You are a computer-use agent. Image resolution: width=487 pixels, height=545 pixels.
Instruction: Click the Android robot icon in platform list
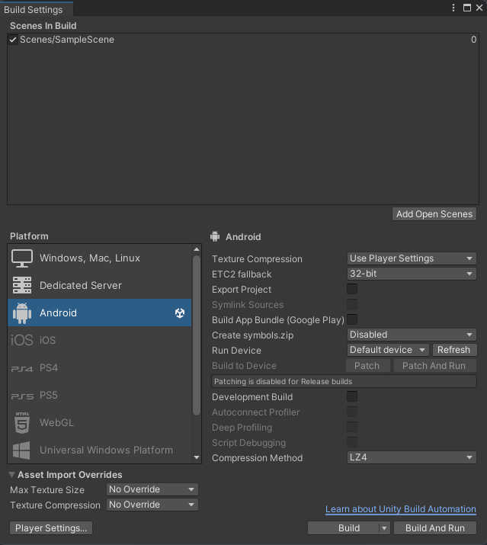[22, 313]
